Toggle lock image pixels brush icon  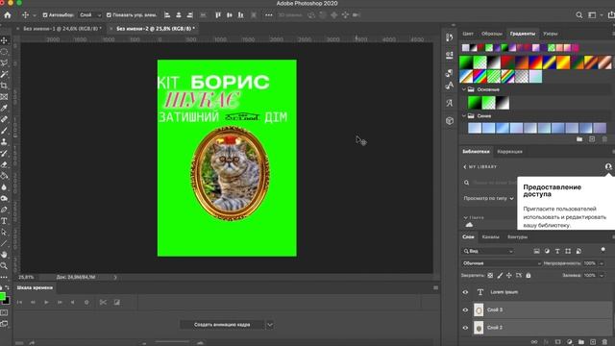500,276
